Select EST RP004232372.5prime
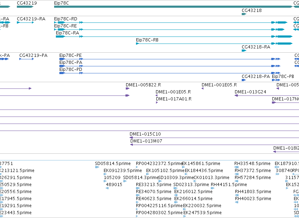 pos(159,164)
